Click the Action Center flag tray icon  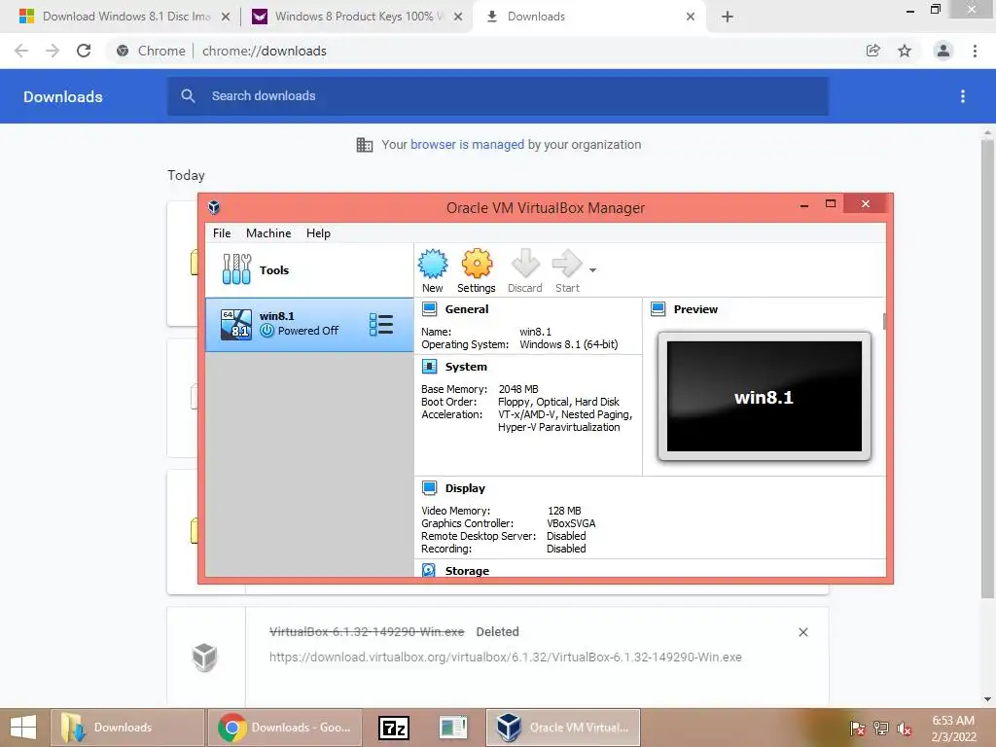pos(858,728)
